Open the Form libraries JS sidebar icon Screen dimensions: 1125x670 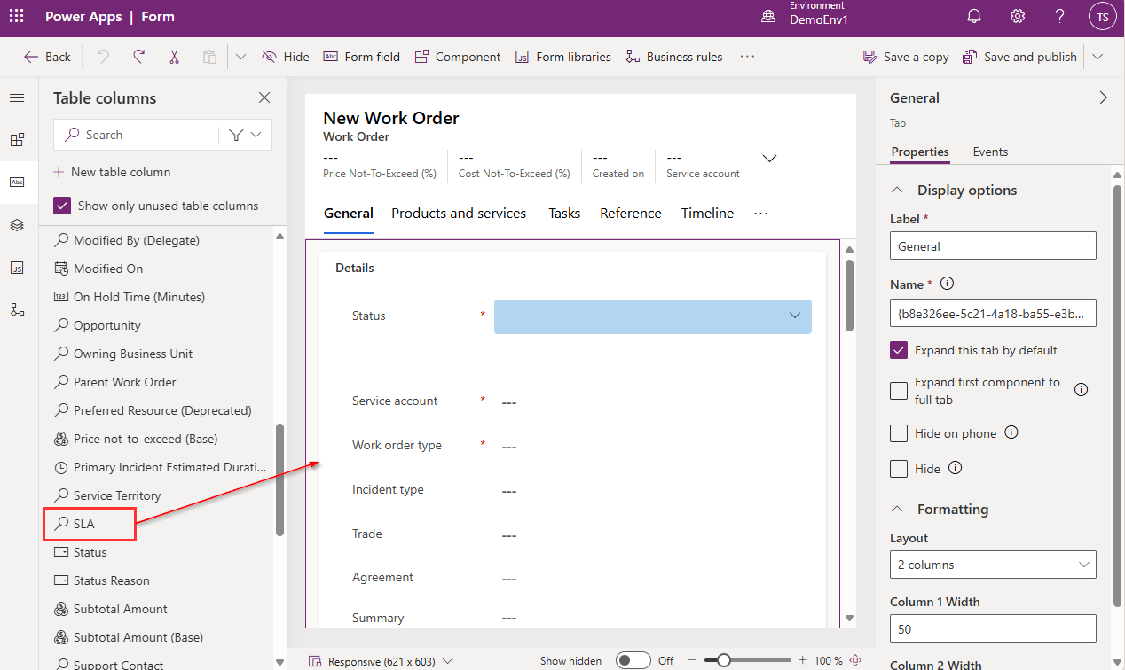pos(17,268)
